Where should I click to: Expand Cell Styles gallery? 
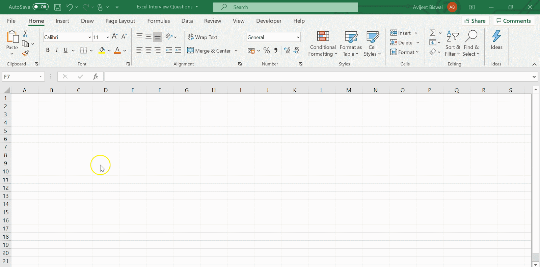coord(373,44)
